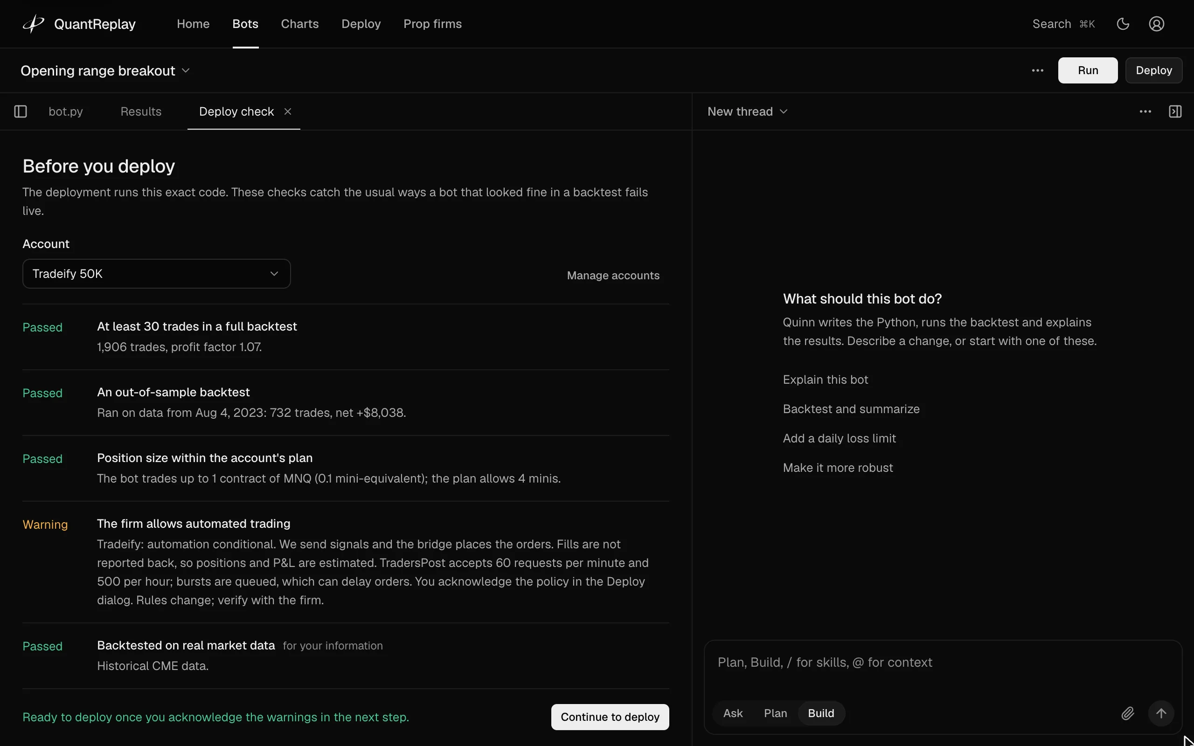The height and width of the screenshot is (746, 1194).
Task: Click the QuantReplay logo icon
Action: pos(34,24)
